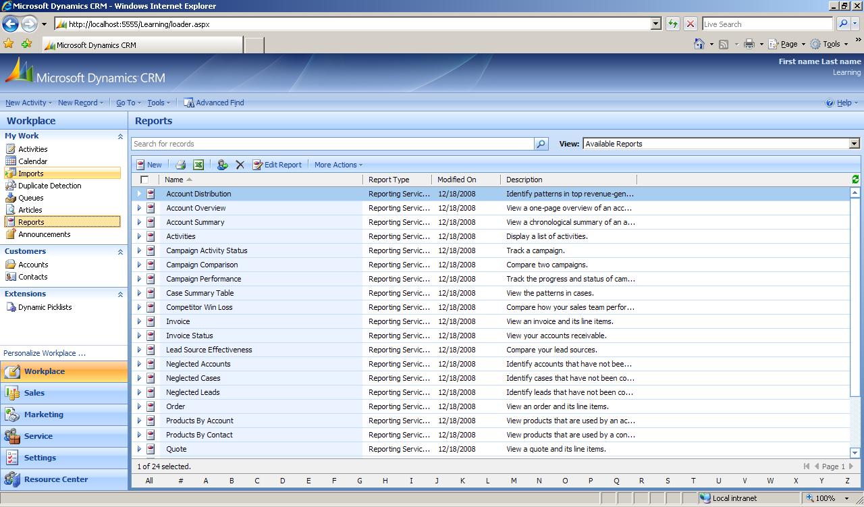Open Activities in My Work
This screenshot has width=864, height=507.
32,149
